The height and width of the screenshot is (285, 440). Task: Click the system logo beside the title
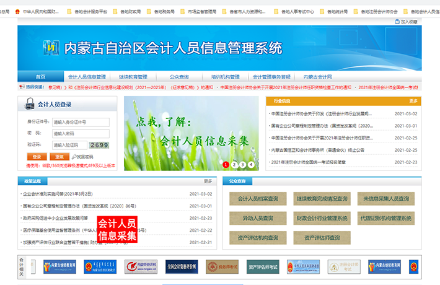(x=52, y=47)
